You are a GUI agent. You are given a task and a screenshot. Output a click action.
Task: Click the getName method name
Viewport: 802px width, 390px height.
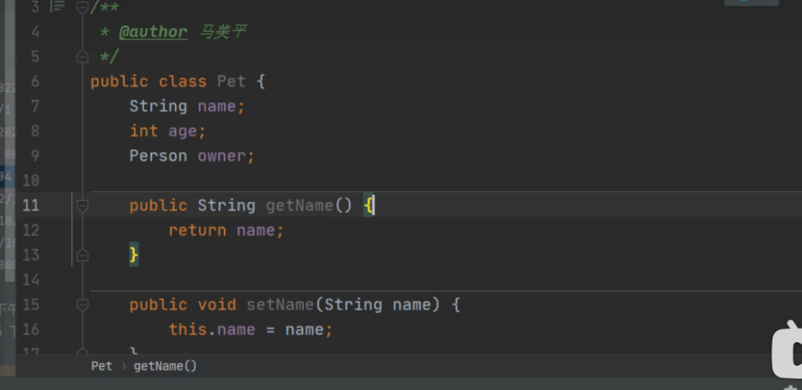coord(299,205)
